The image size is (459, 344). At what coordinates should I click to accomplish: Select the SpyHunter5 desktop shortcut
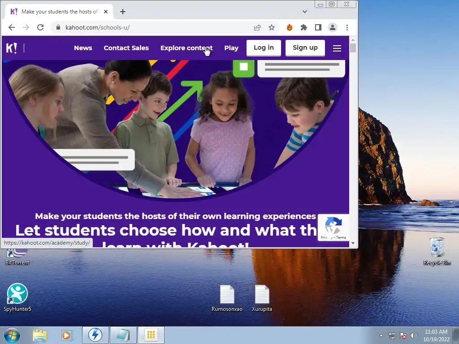17,297
